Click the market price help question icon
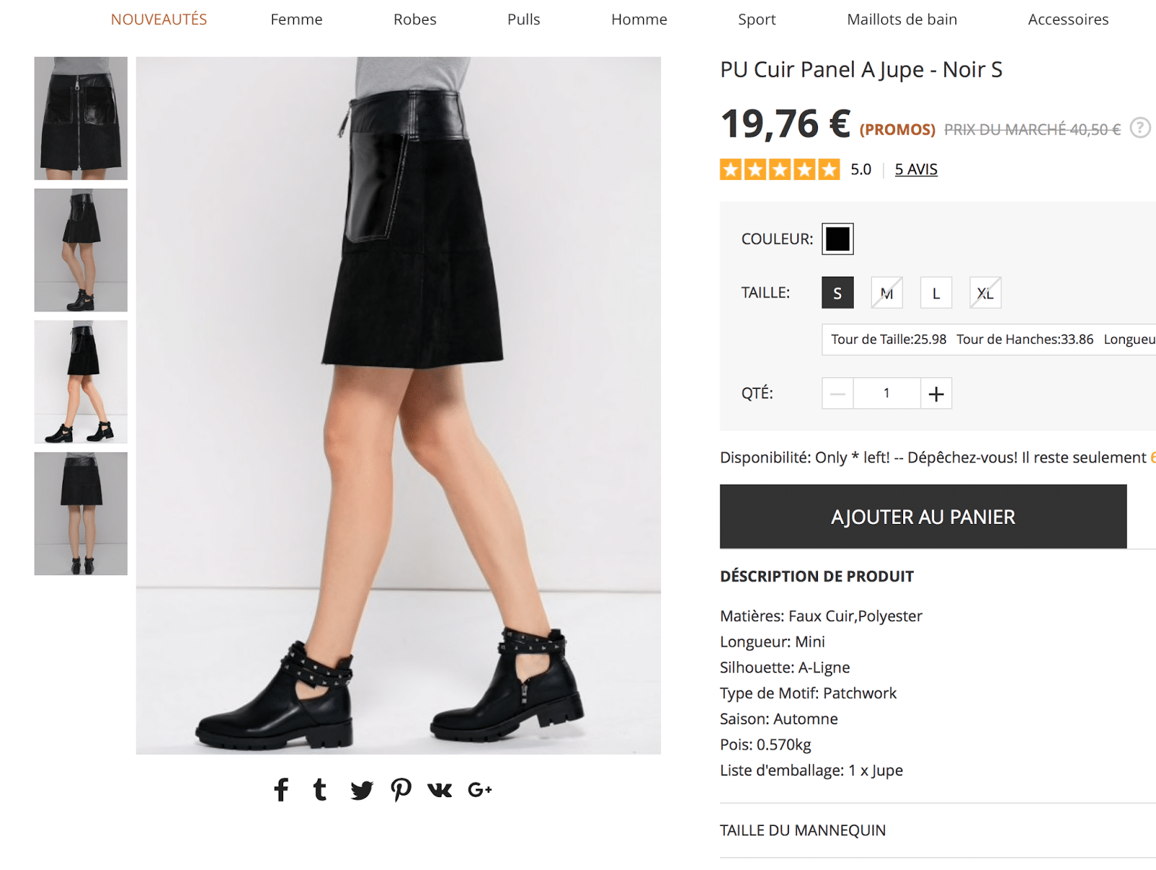1156x870 pixels. coord(1139,128)
